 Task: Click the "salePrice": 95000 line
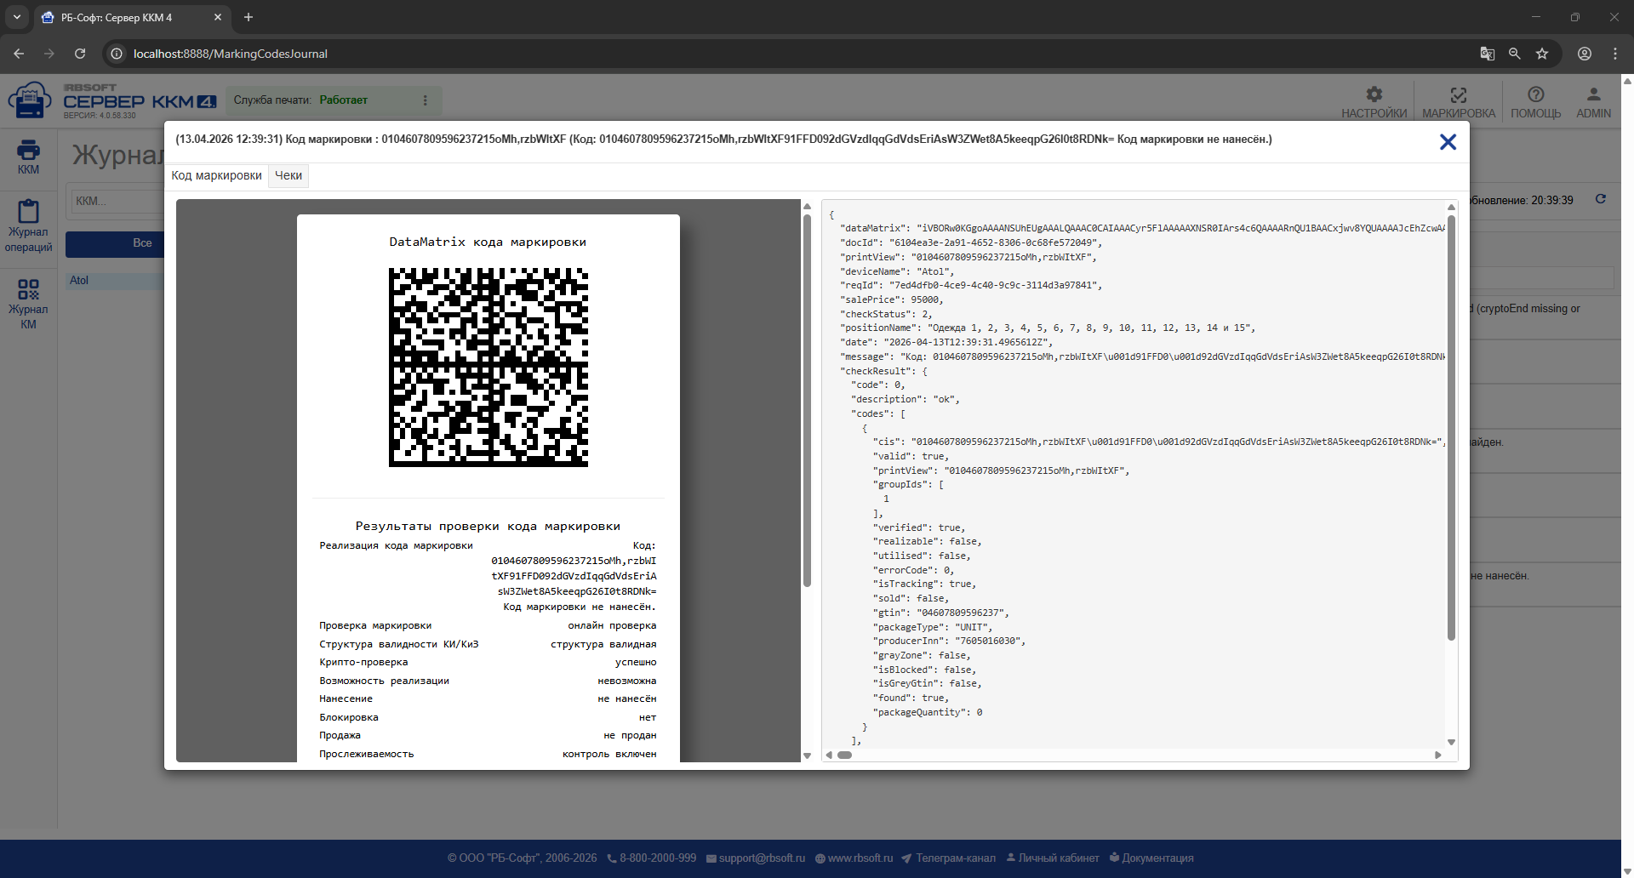(x=892, y=299)
